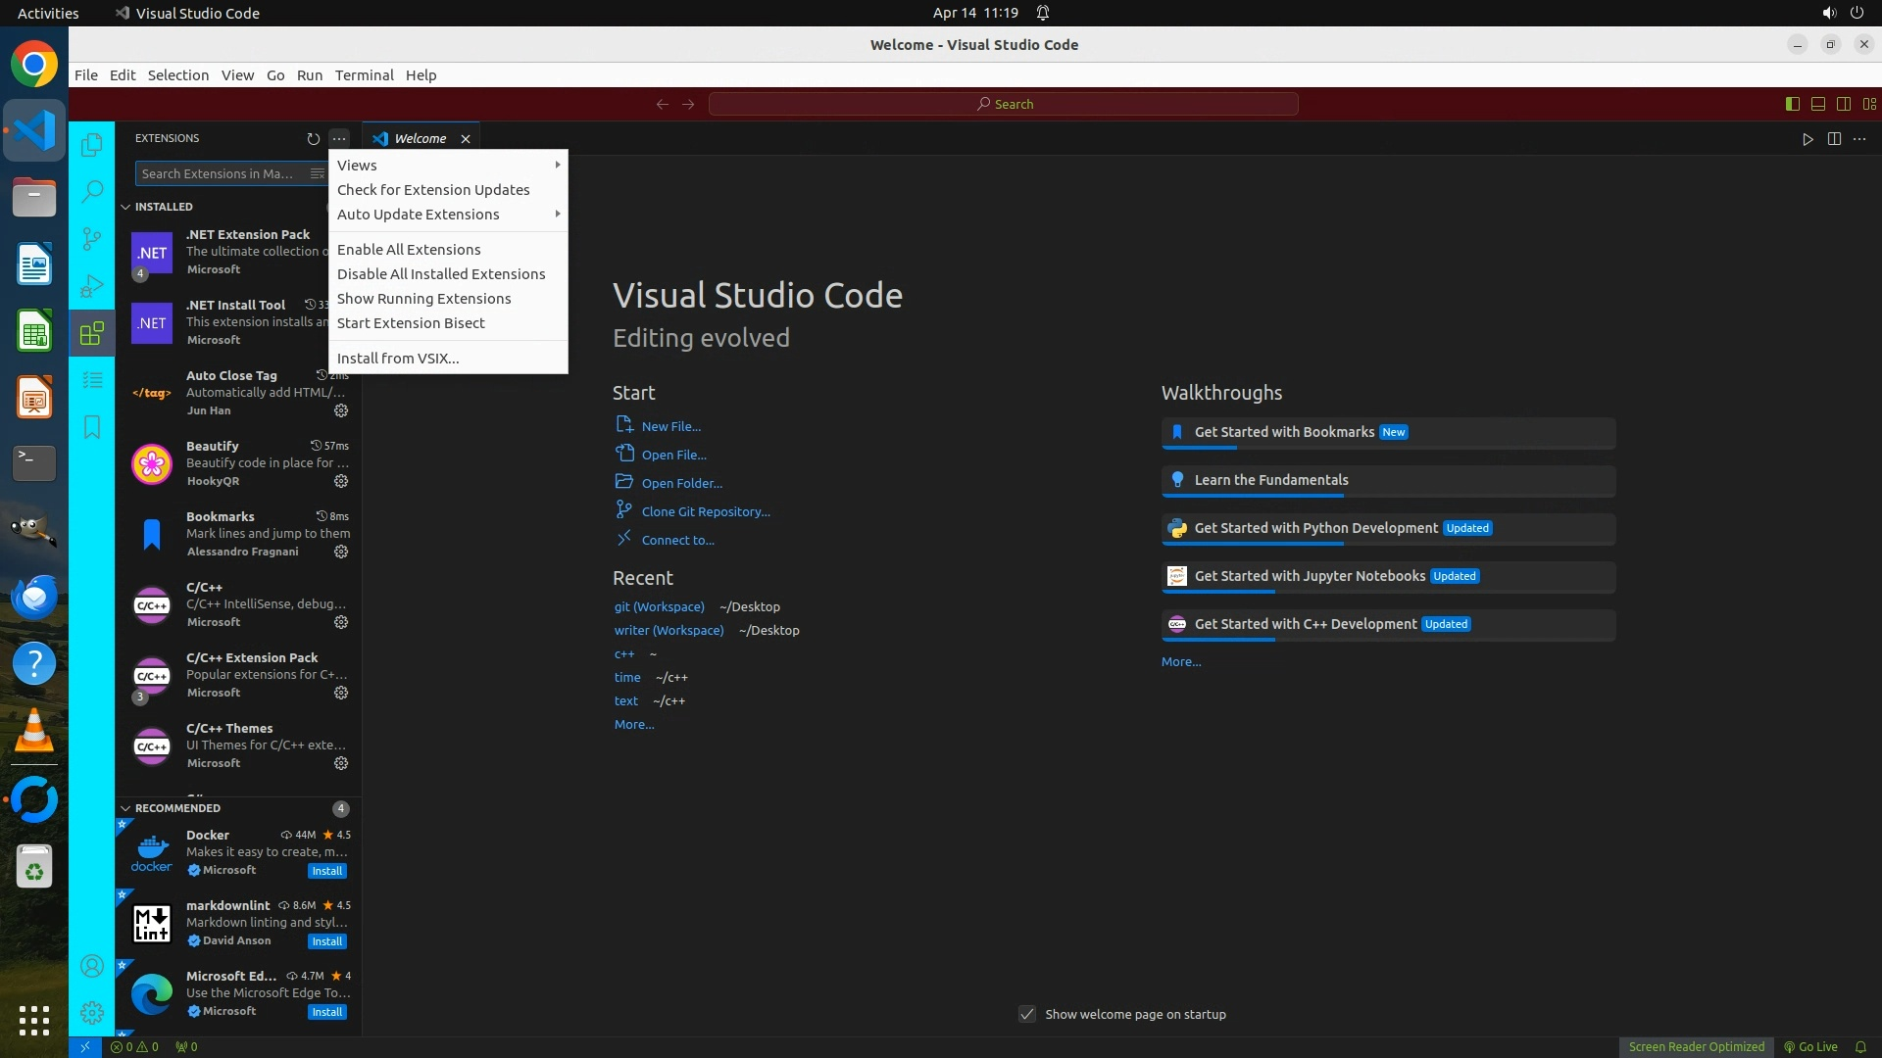The image size is (1882, 1058).
Task: Click the Search Extensions input field
Action: pos(221,173)
